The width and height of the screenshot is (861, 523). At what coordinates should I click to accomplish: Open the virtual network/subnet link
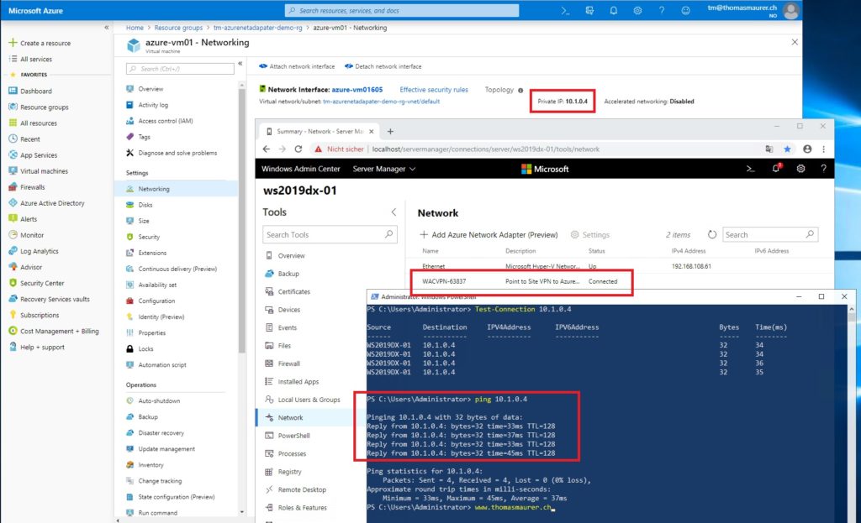381,102
